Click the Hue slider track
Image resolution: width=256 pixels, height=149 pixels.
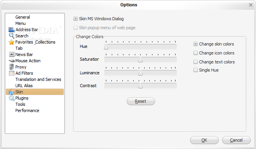tap(140, 47)
